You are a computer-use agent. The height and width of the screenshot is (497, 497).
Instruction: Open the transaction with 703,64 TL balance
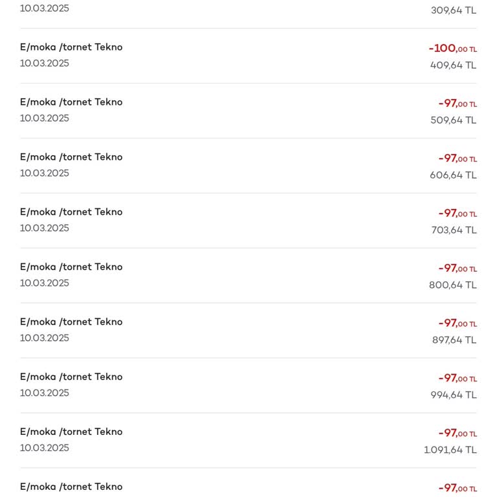(248, 221)
